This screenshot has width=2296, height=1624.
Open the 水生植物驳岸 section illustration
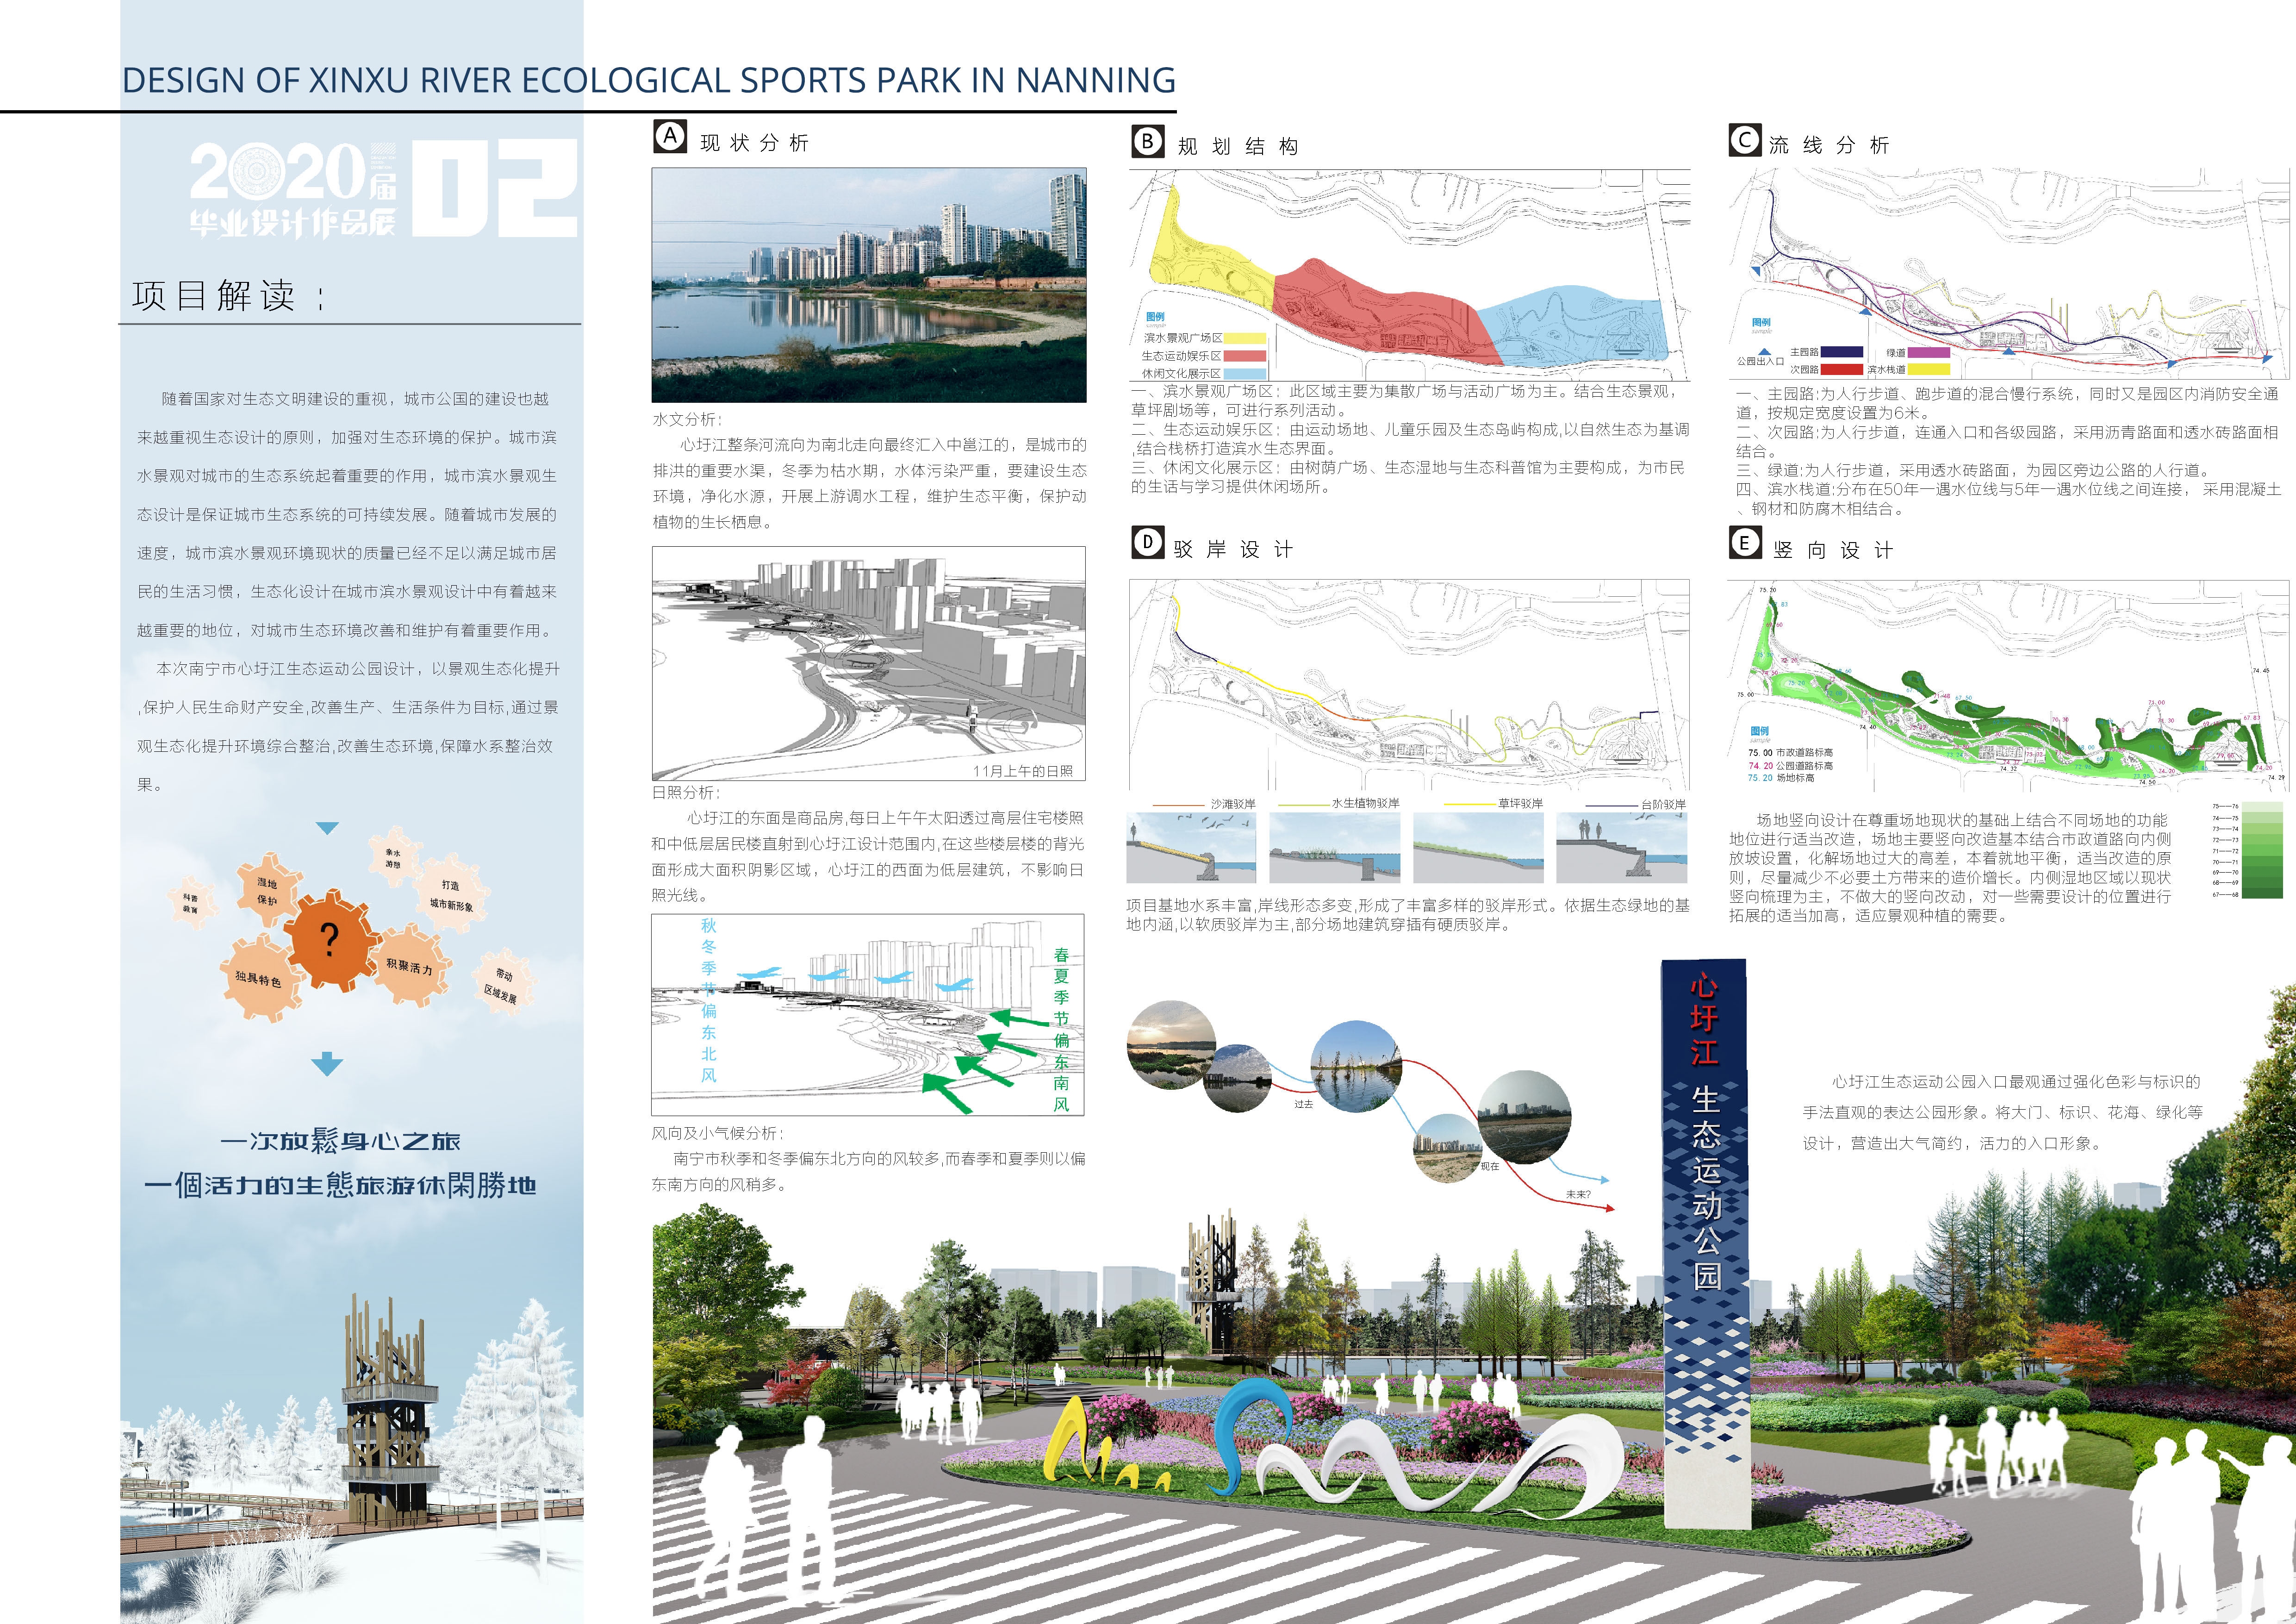click(1335, 847)
